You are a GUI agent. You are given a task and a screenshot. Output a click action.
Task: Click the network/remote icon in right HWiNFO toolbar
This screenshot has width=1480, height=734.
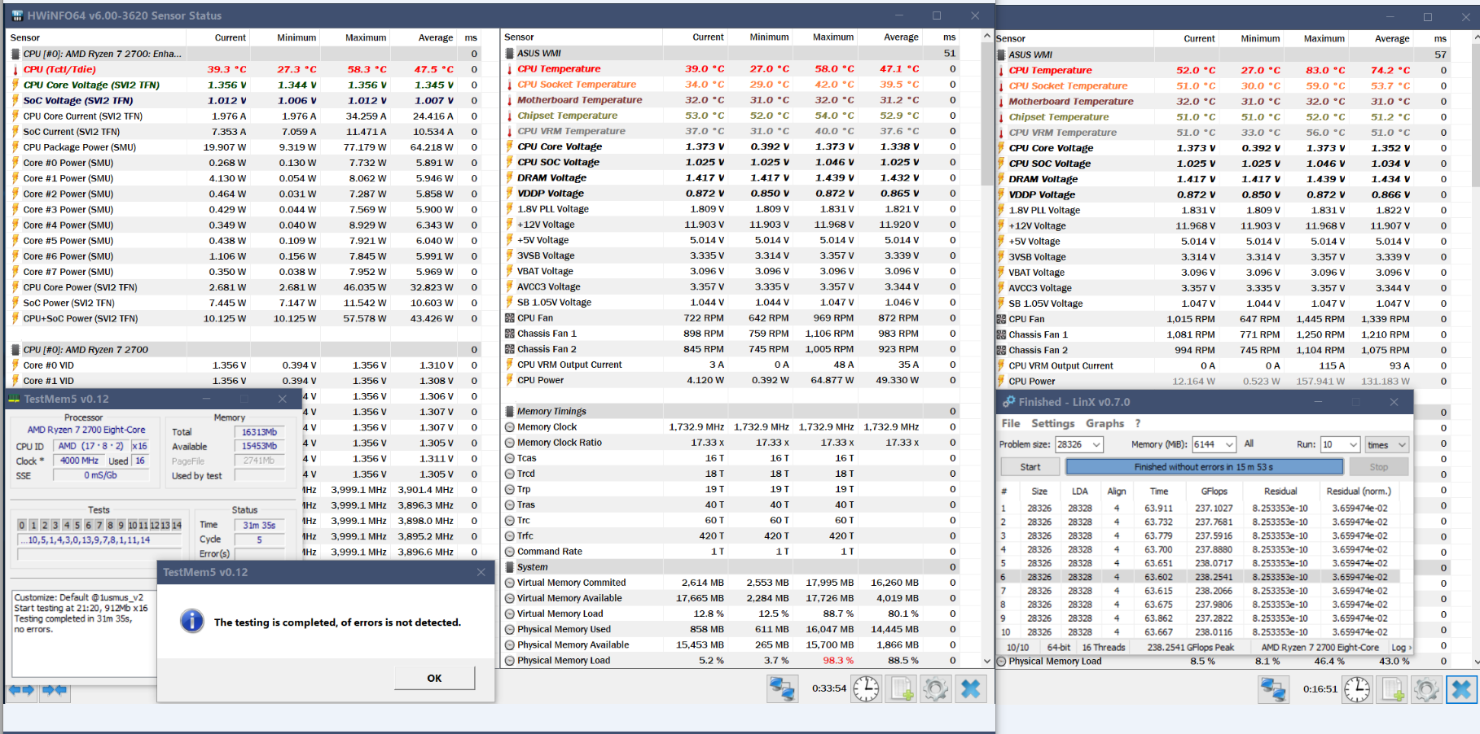1274,690
